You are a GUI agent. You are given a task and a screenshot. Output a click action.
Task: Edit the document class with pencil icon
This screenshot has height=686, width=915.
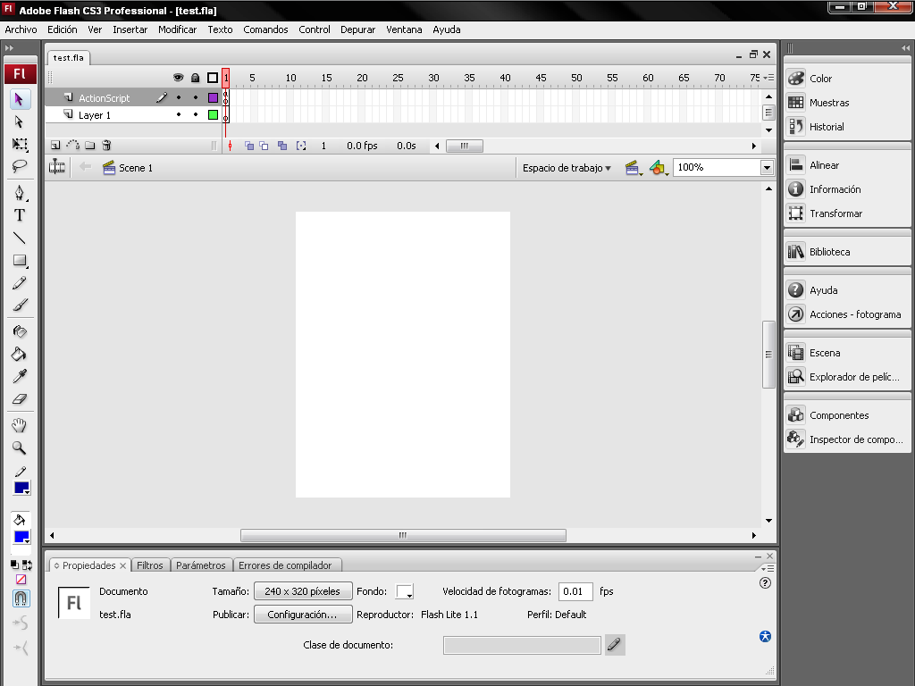615,645
